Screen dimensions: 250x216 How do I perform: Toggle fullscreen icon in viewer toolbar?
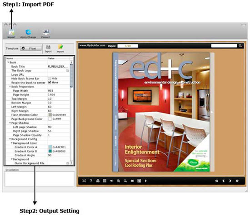tap(84, 181)
